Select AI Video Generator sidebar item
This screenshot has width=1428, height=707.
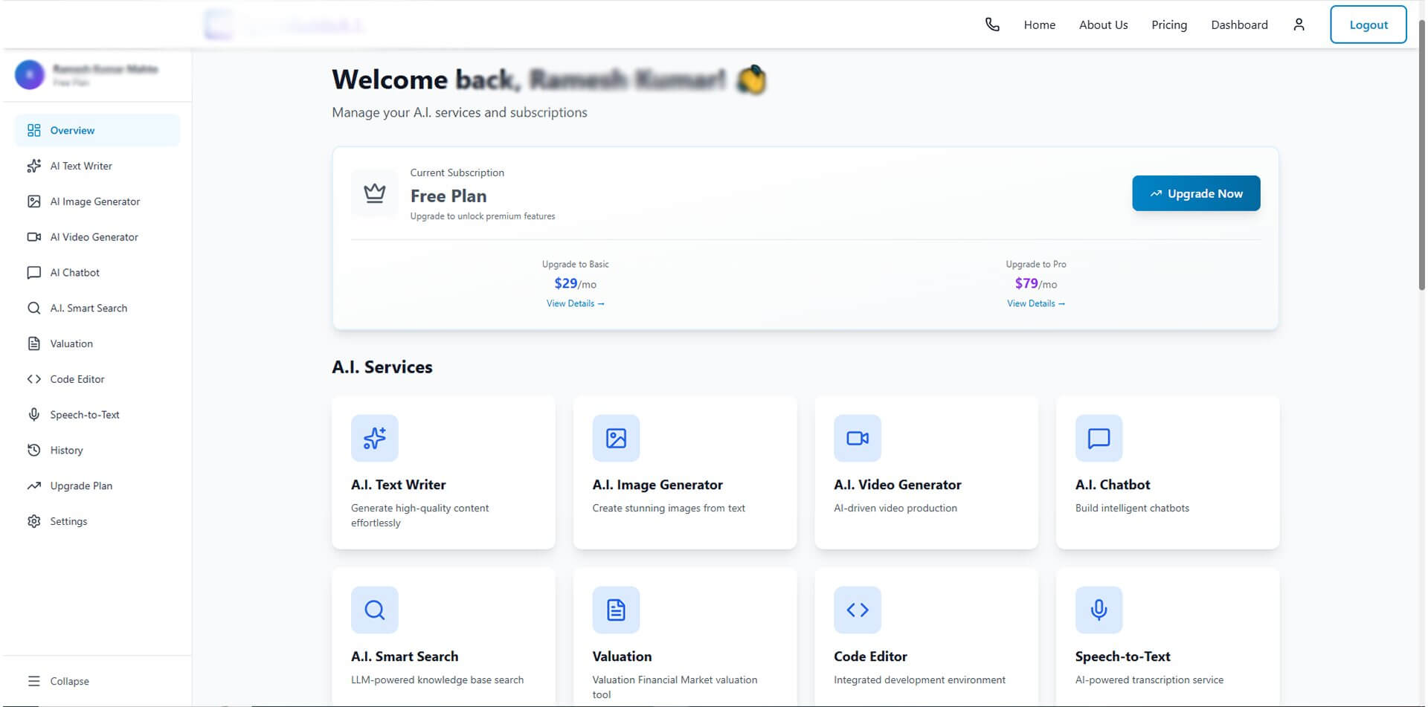pyautogui.click(x=97, y=237)
